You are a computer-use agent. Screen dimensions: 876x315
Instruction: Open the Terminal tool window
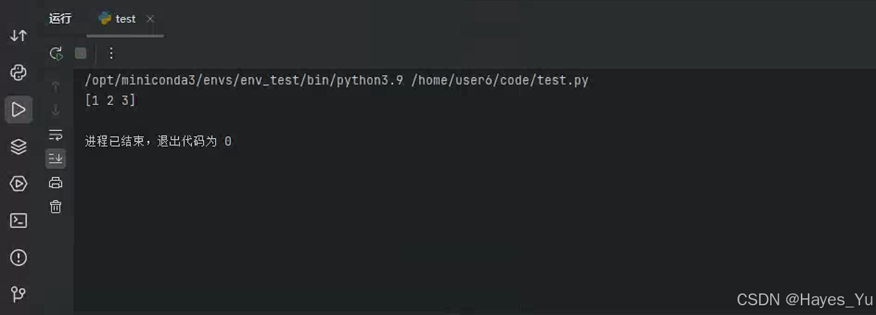click(x=19, y=220)
